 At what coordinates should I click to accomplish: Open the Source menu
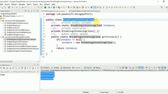click(7, 4)
